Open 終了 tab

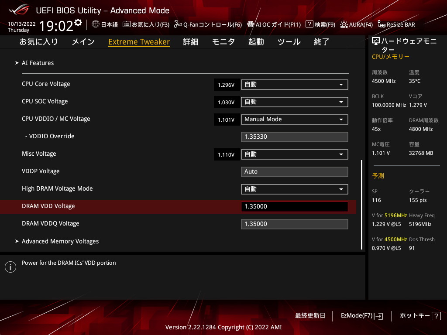[322, 42]
